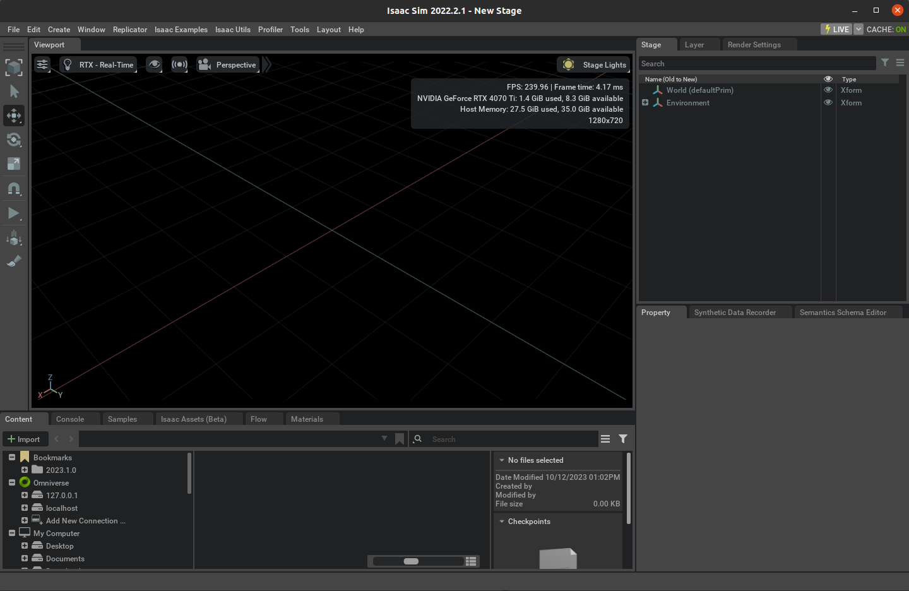Open Stage panel filter funnel icon
Viewport: 909px width, 591px height.
(x=885, y=63)
